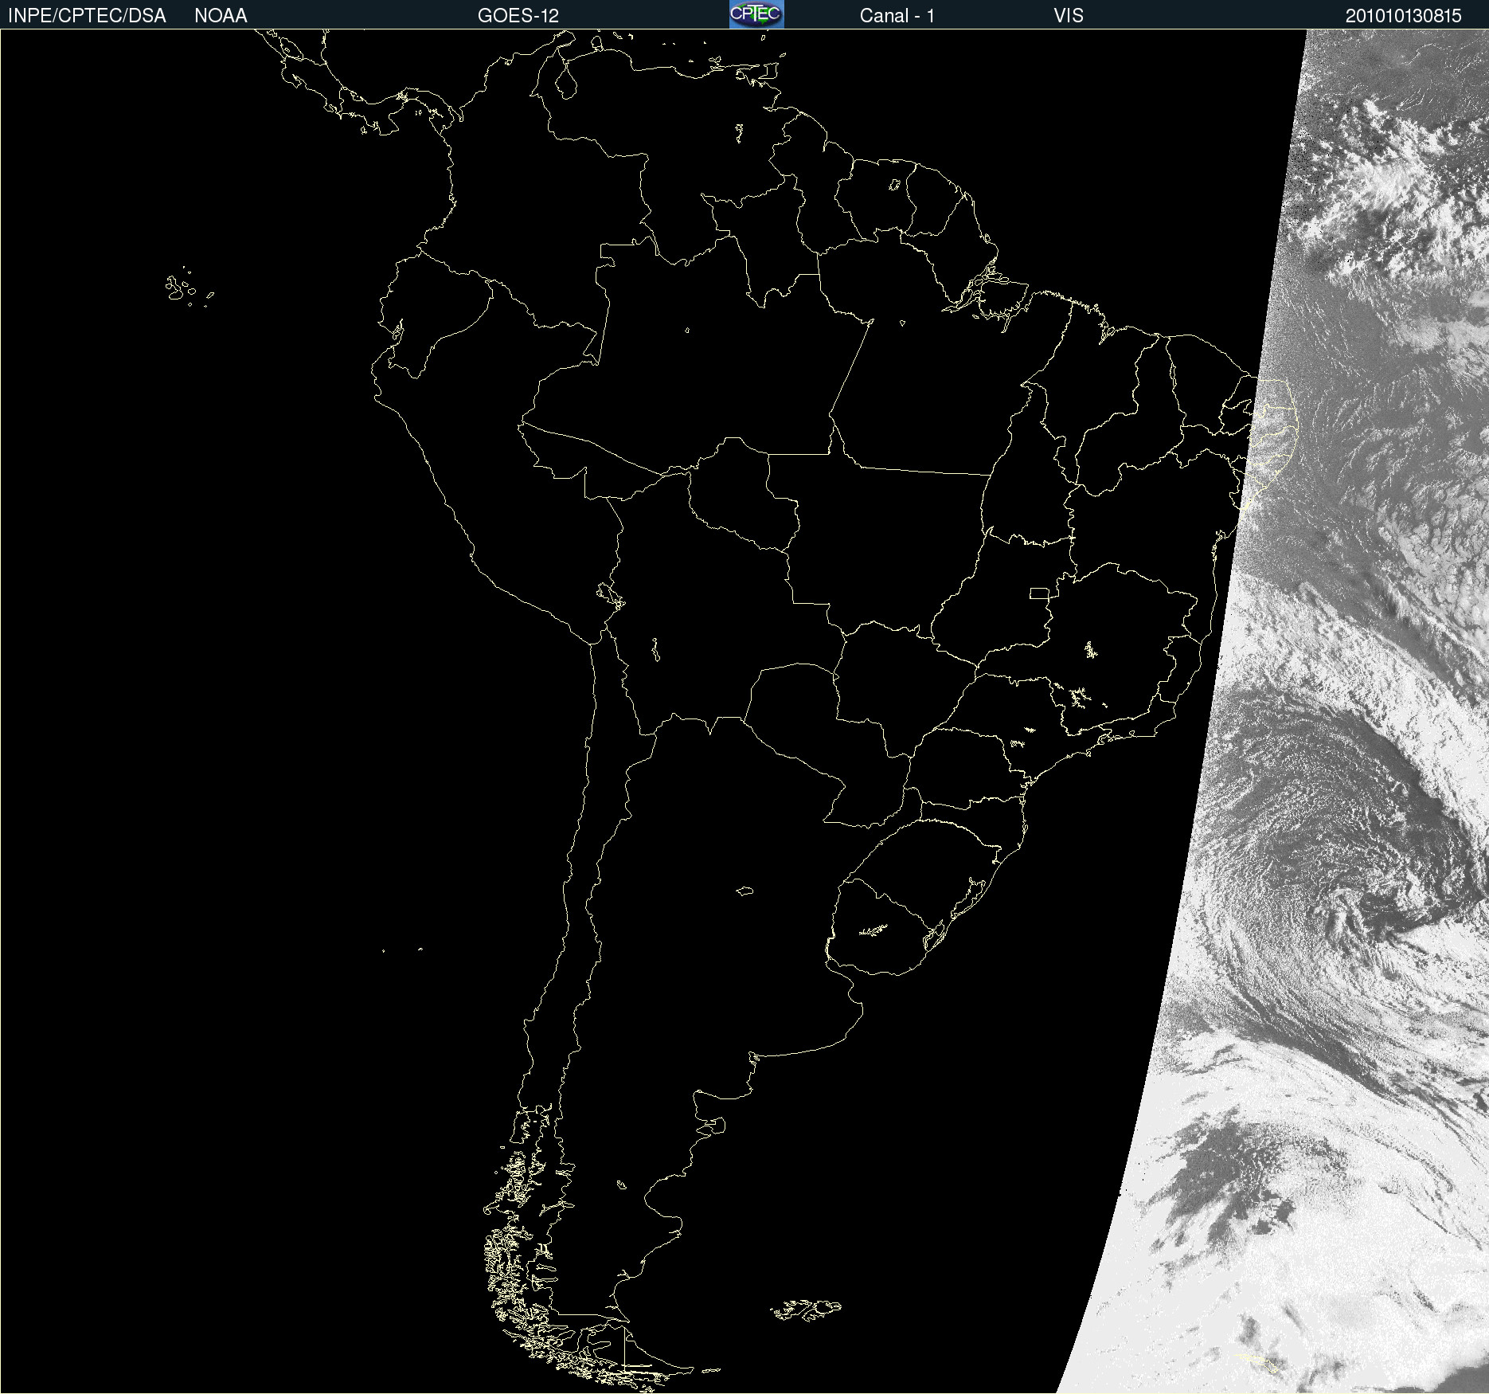Image resolution: width=1489 pixels, height=1394 pixels.
Task: Click the CPTEC logo in header
Action: coord(756,14)
